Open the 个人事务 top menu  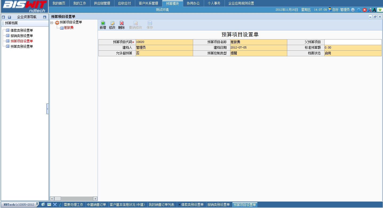pos(214,3)
